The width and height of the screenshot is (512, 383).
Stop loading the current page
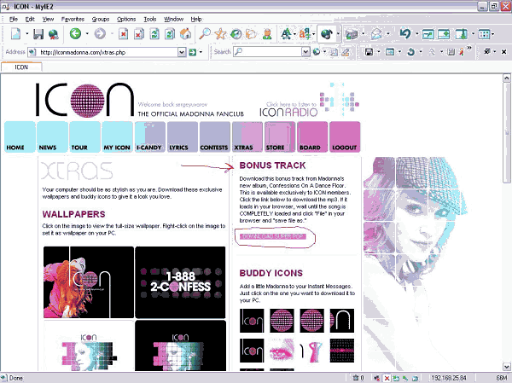(x=123, y=34)
